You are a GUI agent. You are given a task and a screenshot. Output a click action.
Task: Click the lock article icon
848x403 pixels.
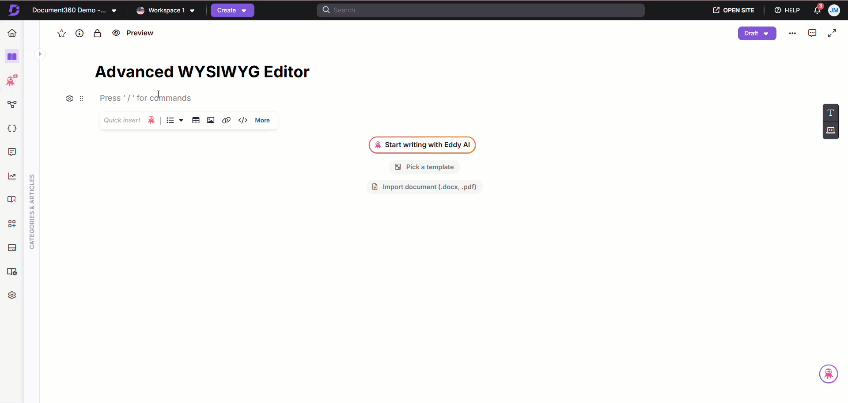click(98, 33)
